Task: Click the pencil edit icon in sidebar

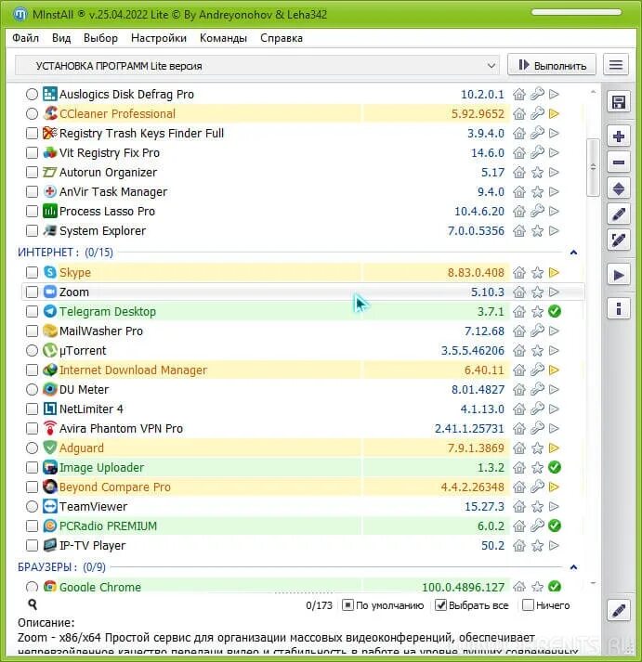Action: tap(619, 214)
